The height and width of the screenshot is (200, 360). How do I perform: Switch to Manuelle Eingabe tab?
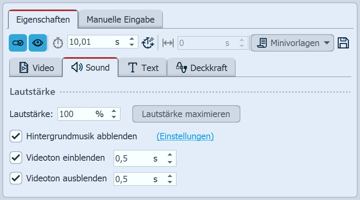(x=120, y=19)
